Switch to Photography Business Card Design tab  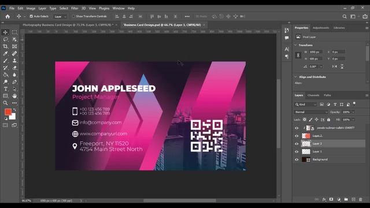[x=68, y=25]
